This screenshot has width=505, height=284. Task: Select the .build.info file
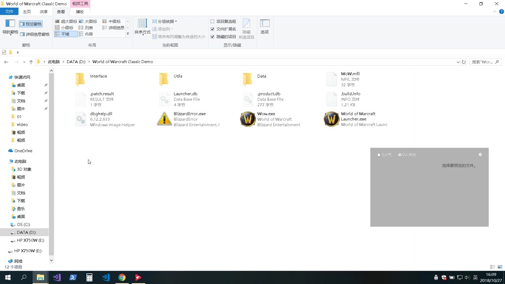(x=343, y=99)
